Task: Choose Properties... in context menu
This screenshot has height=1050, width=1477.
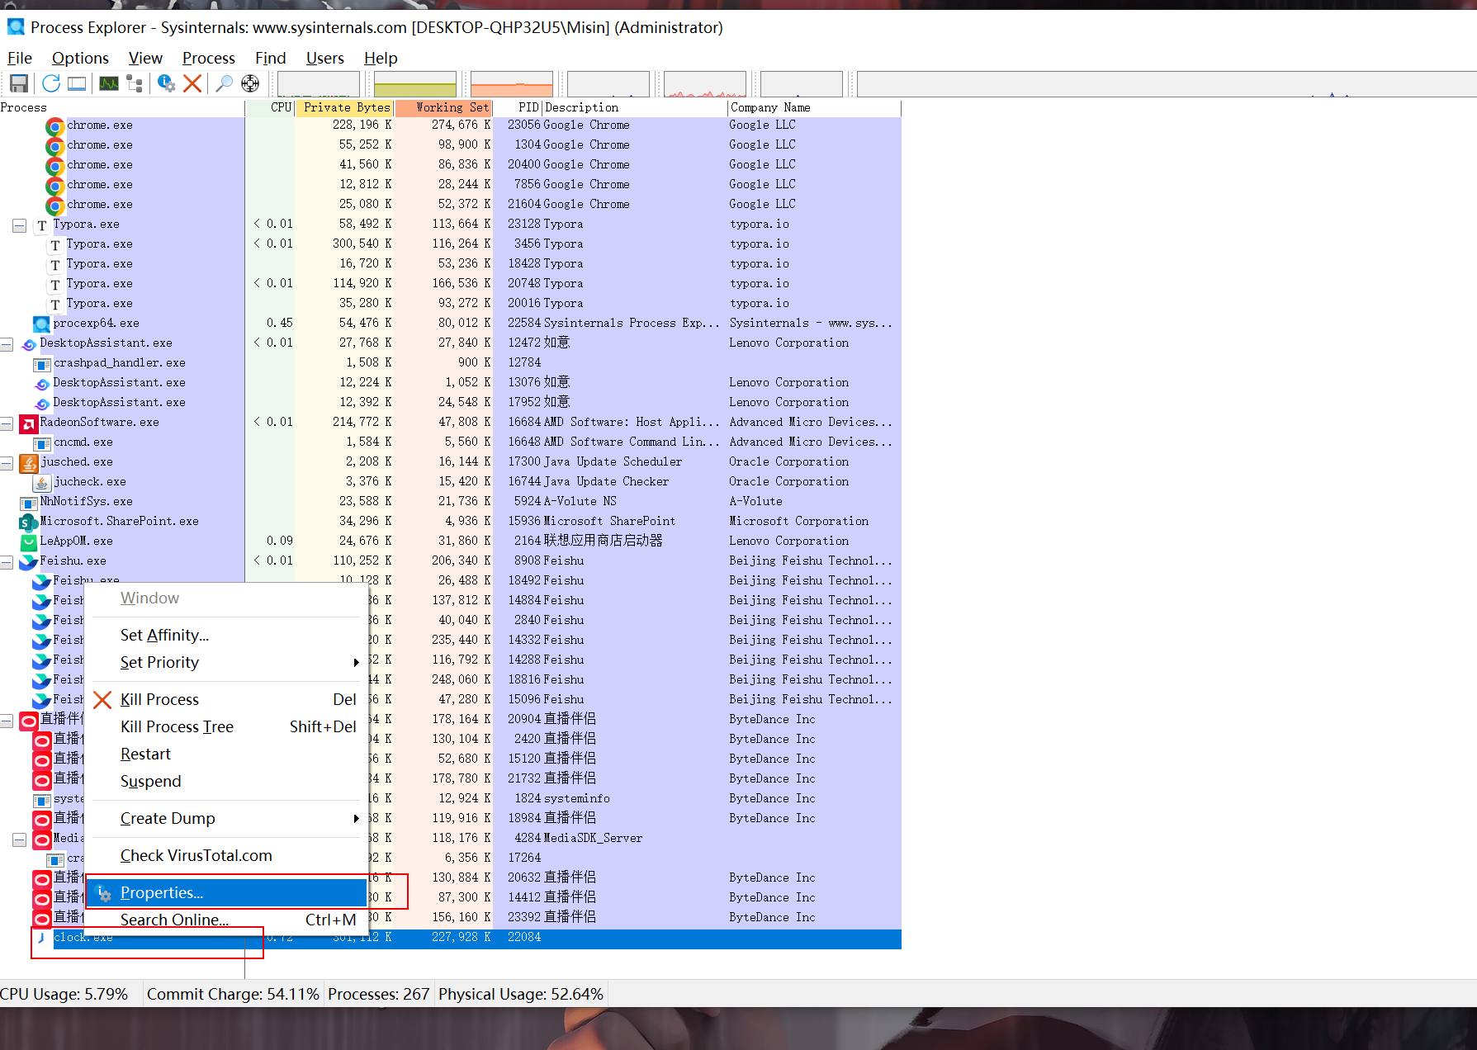Action: pos(226,892)
